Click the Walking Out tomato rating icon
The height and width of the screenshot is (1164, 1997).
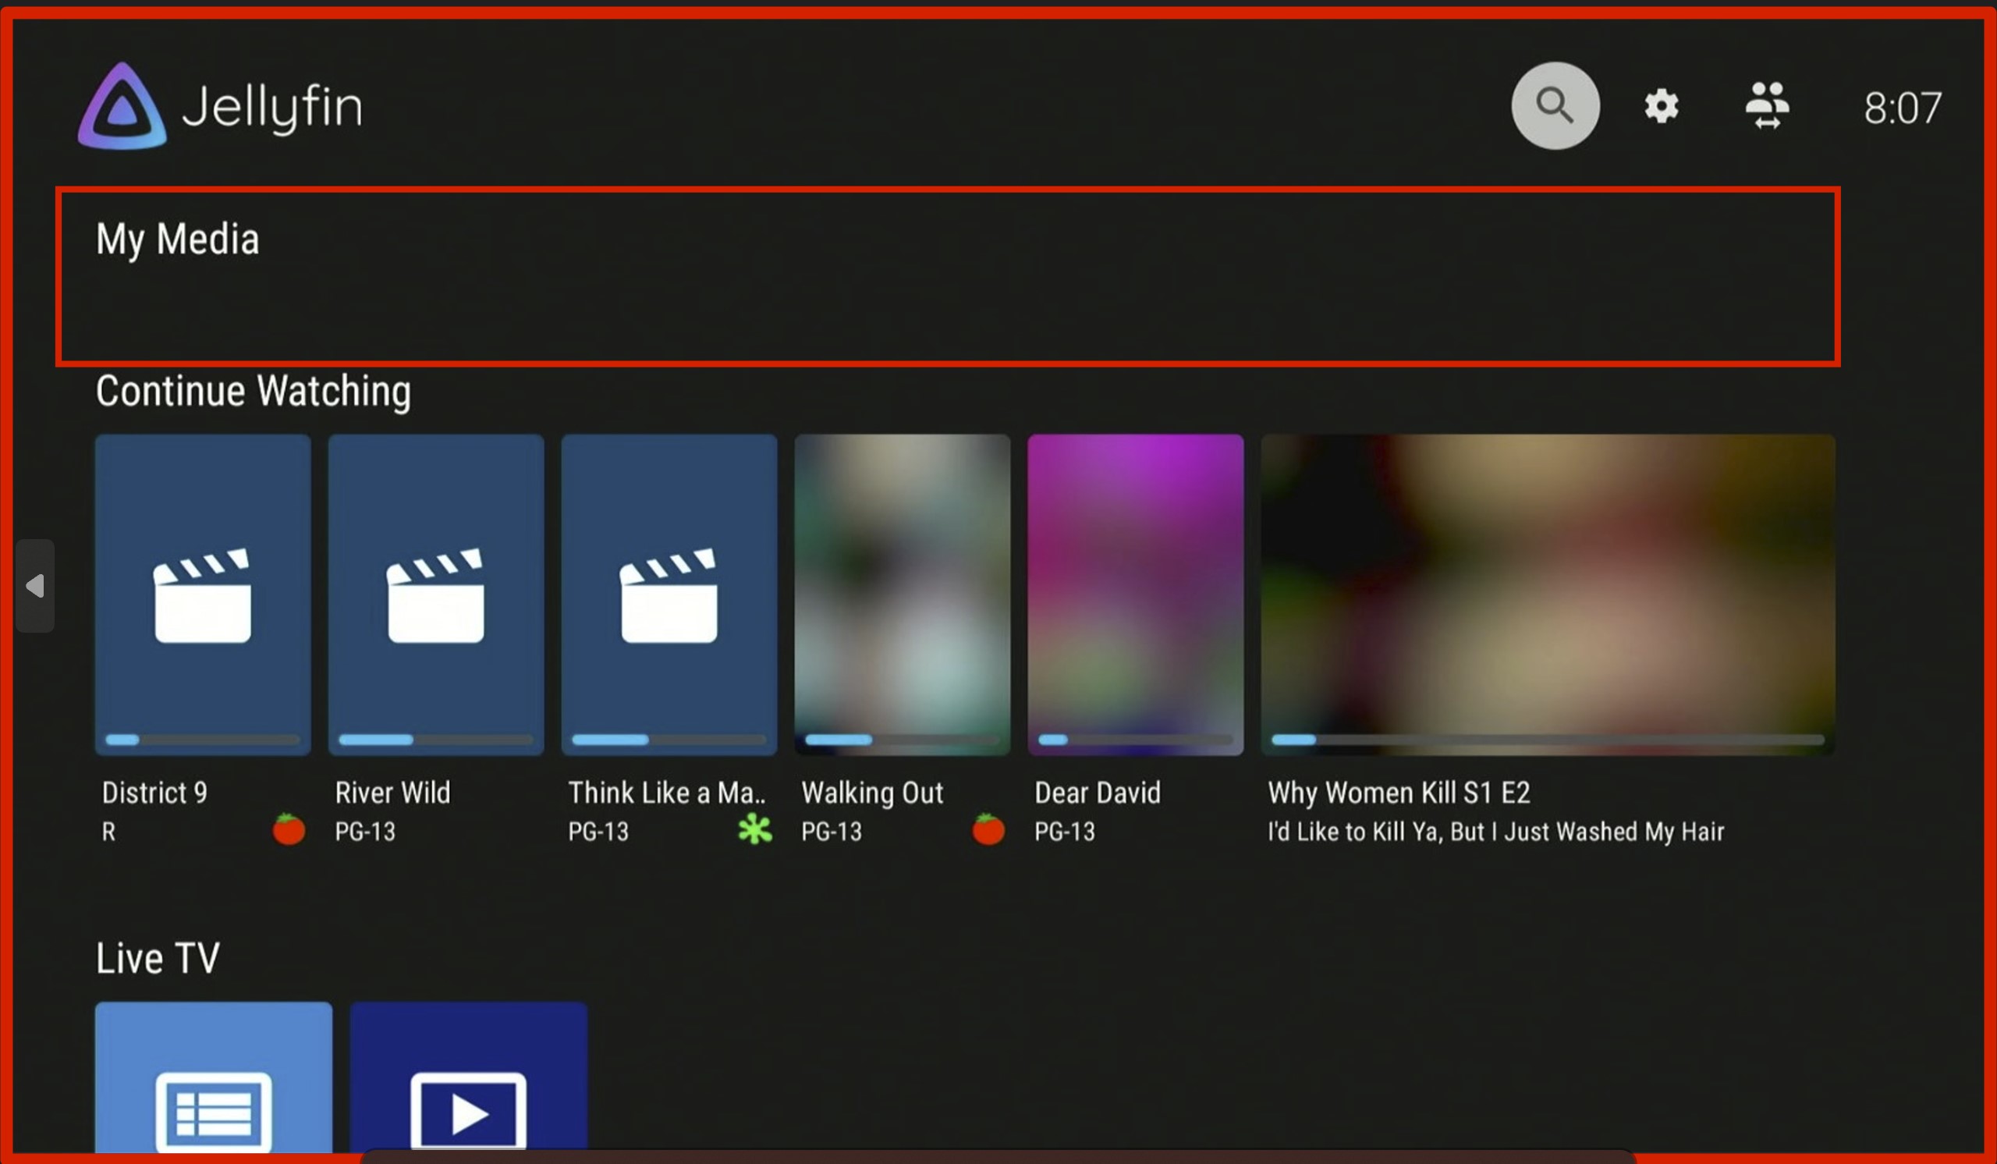click(988, 829)
